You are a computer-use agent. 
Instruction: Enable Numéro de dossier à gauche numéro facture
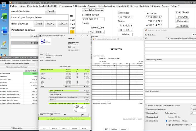(x=146, y=105)
